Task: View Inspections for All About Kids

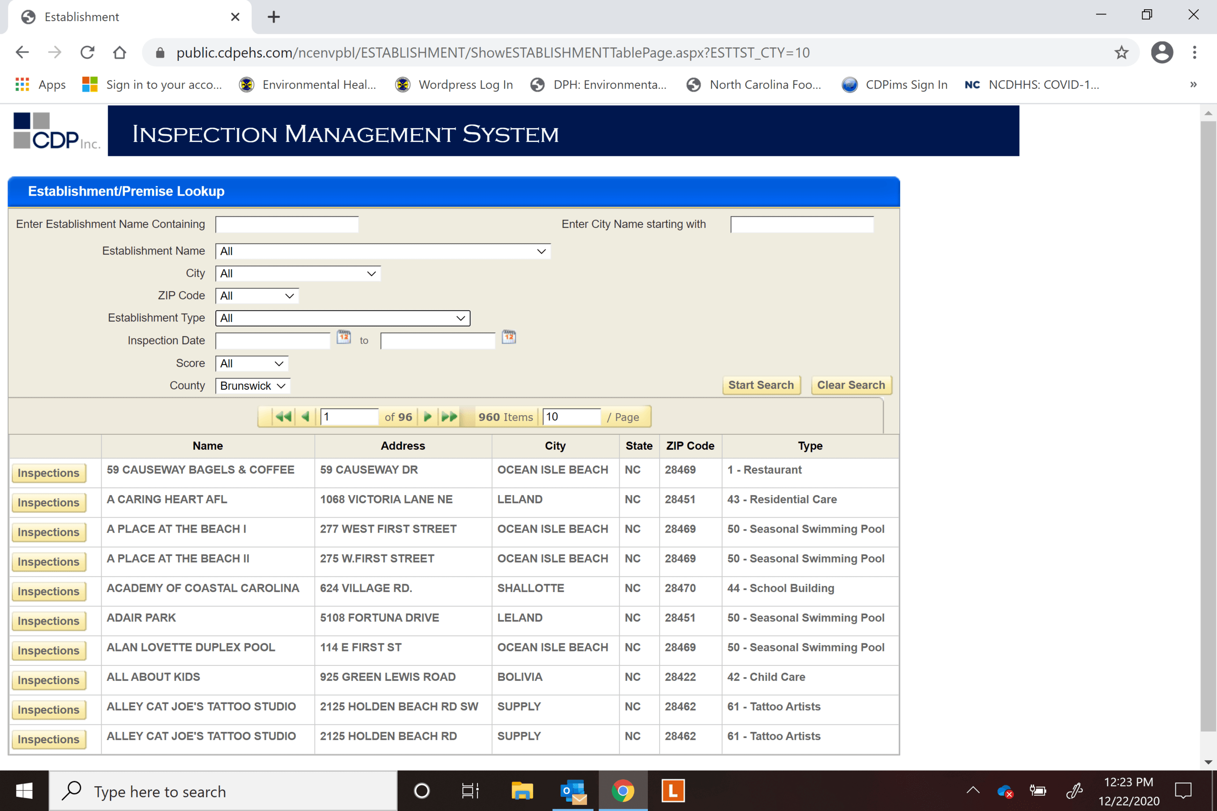Action: [x=49, y=680]
